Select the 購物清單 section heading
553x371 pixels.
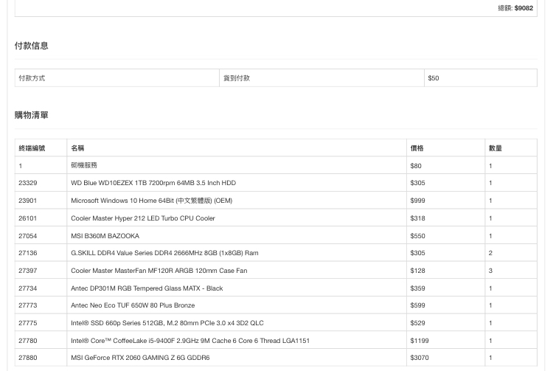[x=32, y=115]
